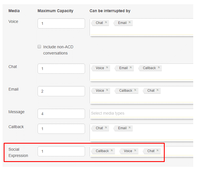Remove Email tag from Callback row
The height and width of the screenshot is (173, 202).
click(130, 128)
